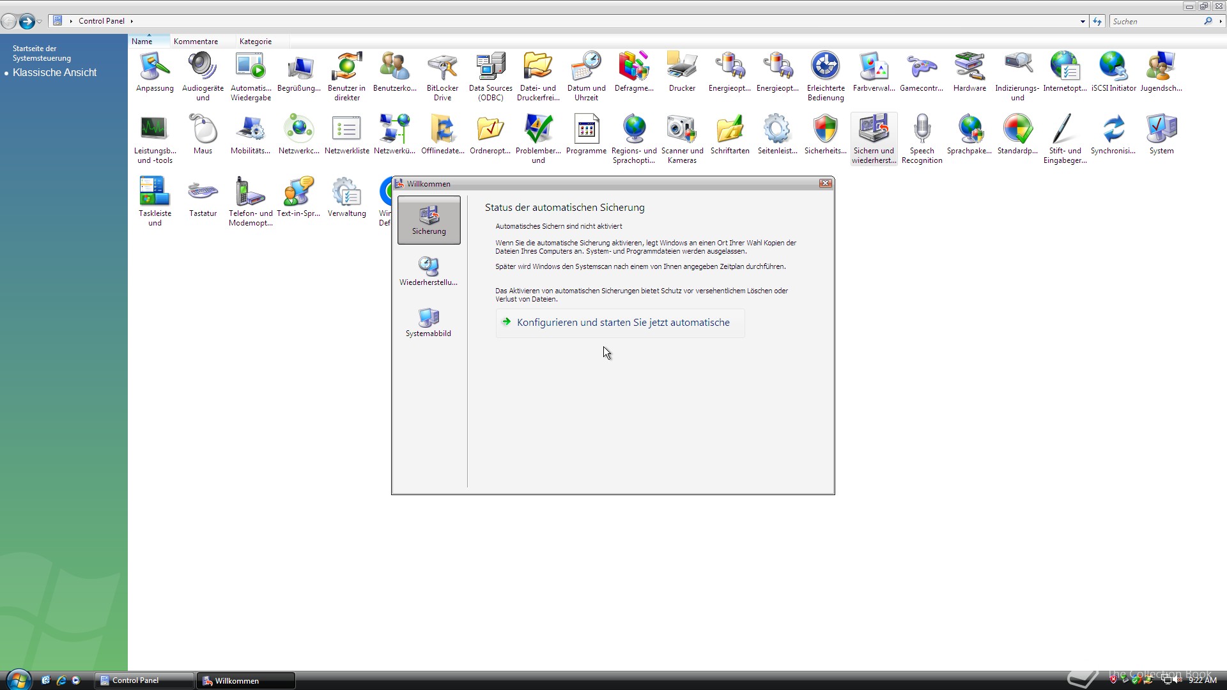Open Stift- und Eingabegeräte icon
This screenshot has width=1227, height=690.
[1065, 139]
